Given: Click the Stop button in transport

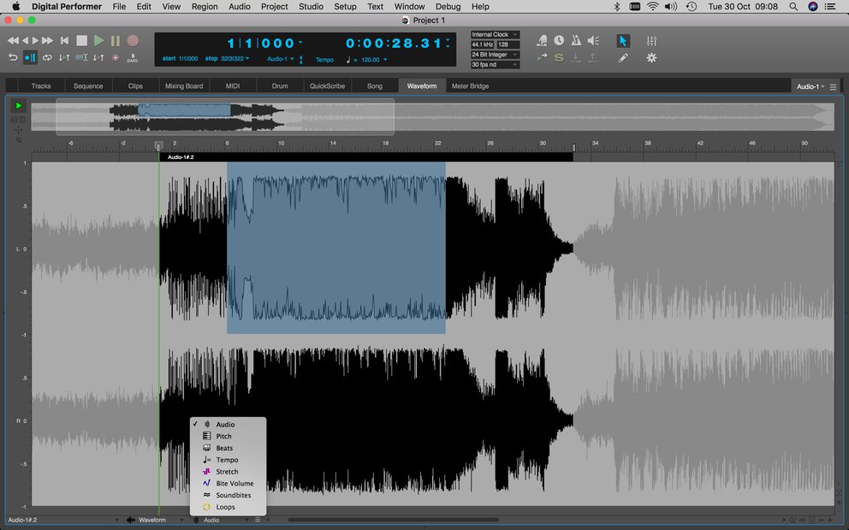Looking at the screenshot, I should point(81,40).
